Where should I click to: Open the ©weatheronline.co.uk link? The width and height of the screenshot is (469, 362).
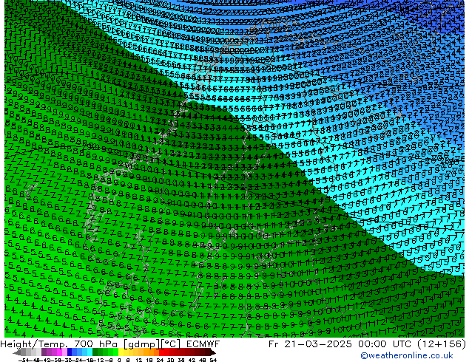click(x=407, y=355)
